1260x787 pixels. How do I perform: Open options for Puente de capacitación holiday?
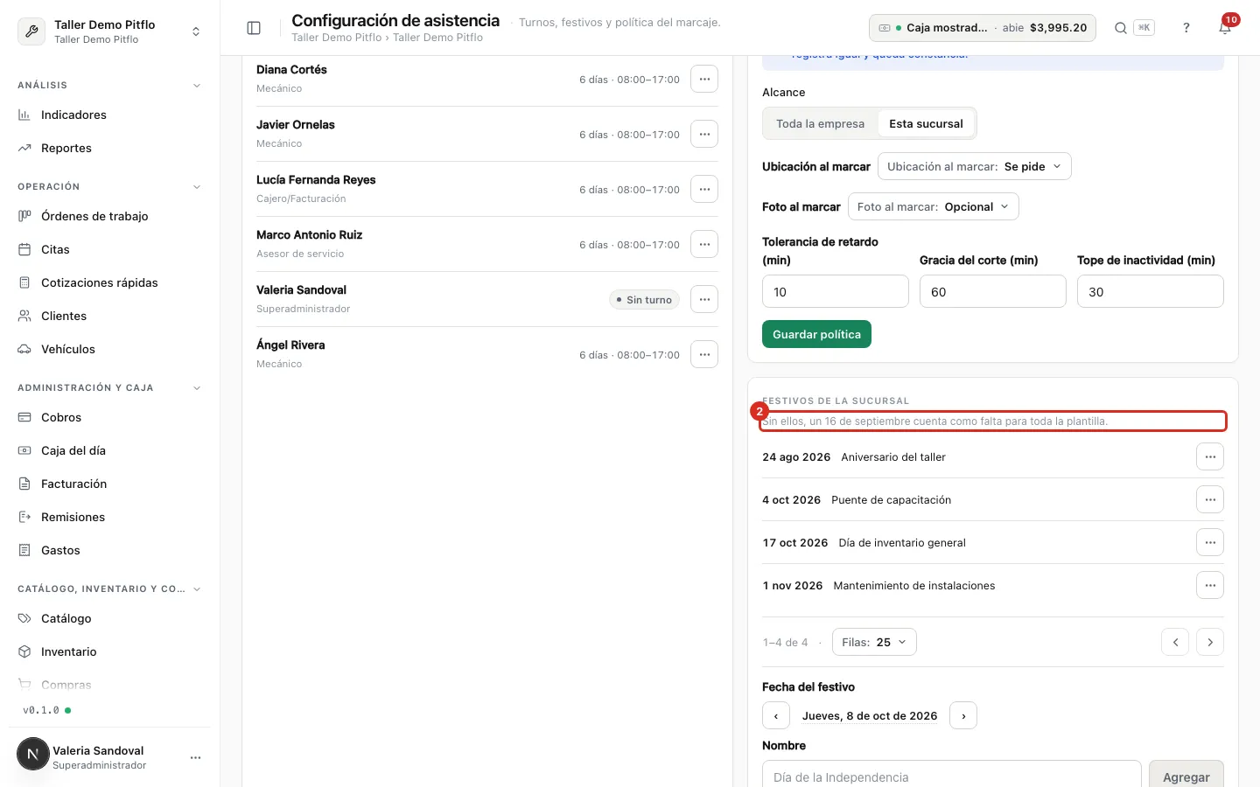click(x=1210, y=499)
